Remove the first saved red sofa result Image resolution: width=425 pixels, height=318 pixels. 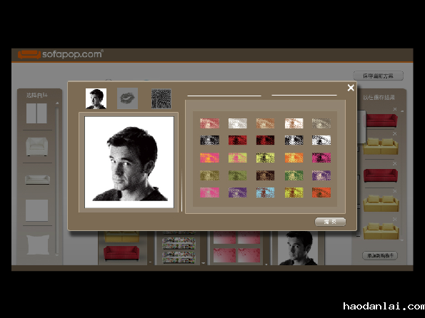coord(395,109)
